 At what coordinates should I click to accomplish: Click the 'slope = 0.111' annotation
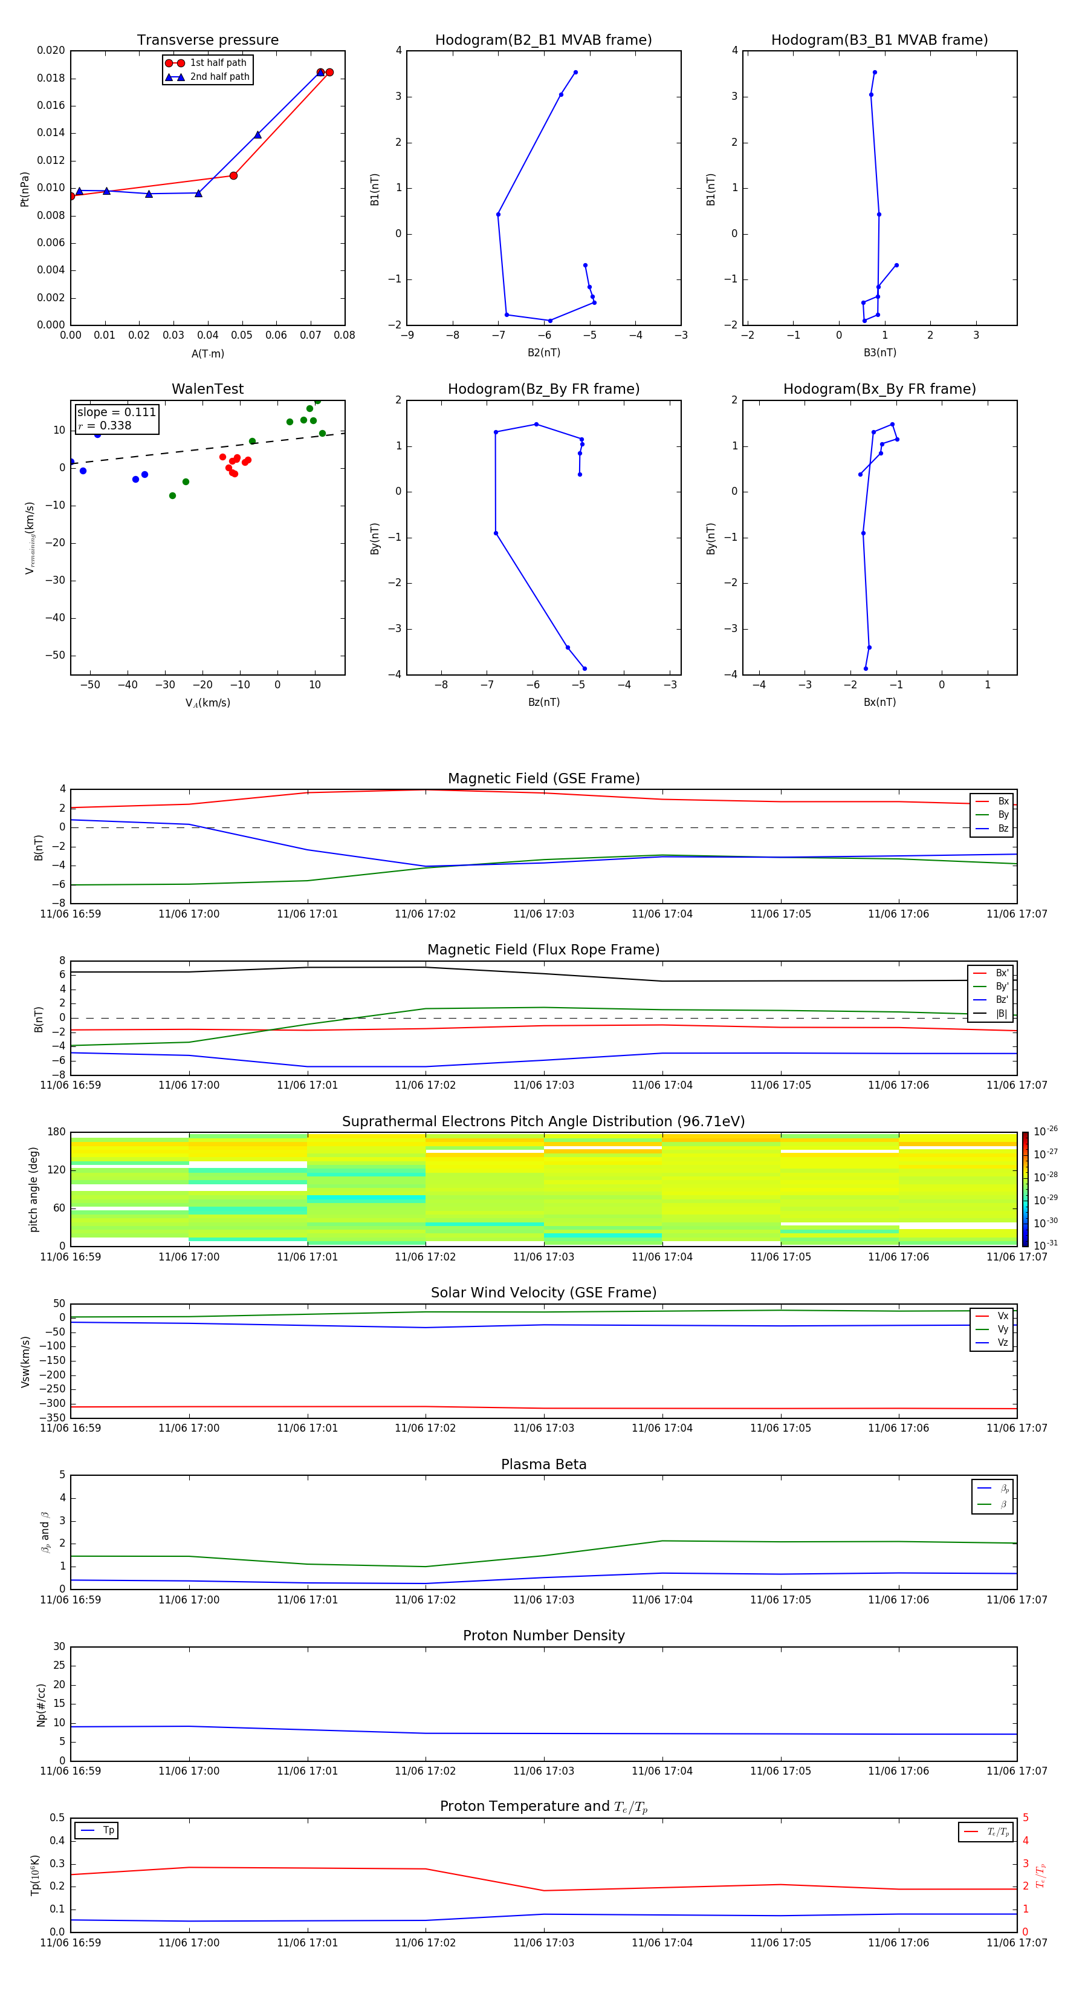pos(117,413)
